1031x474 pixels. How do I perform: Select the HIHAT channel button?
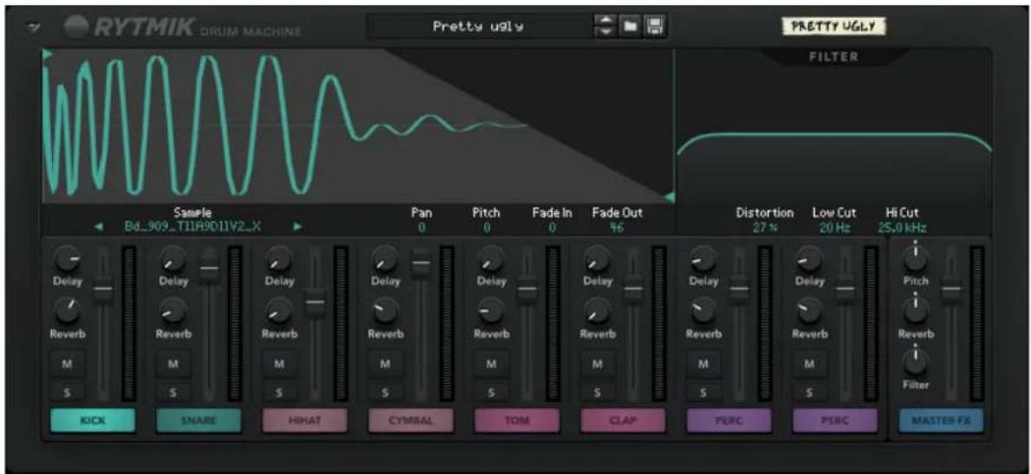point(304,420)
